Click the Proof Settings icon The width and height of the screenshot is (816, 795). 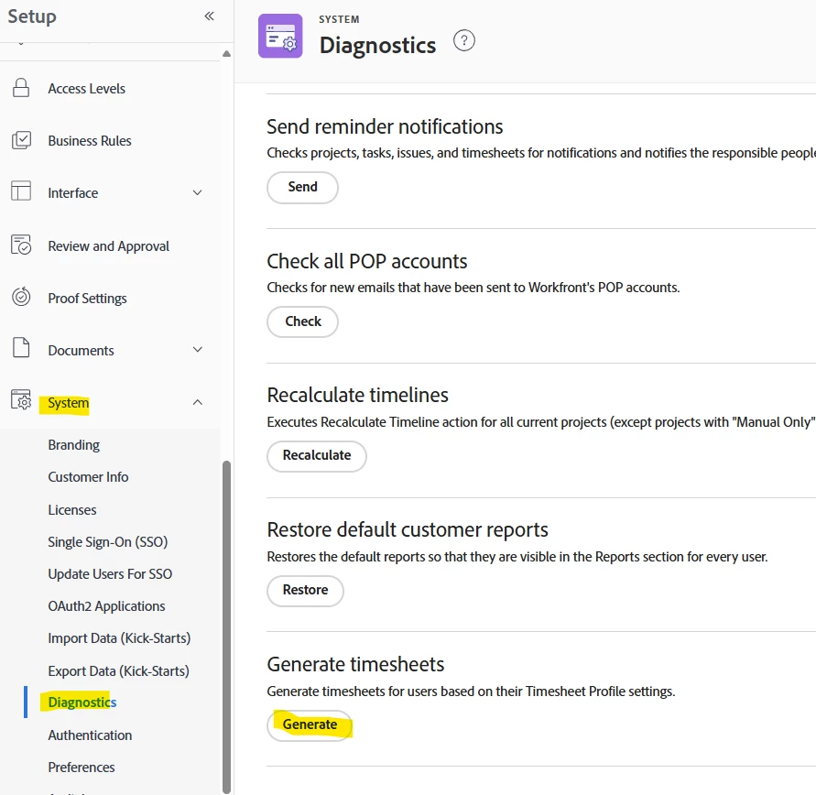click(21, 298)
